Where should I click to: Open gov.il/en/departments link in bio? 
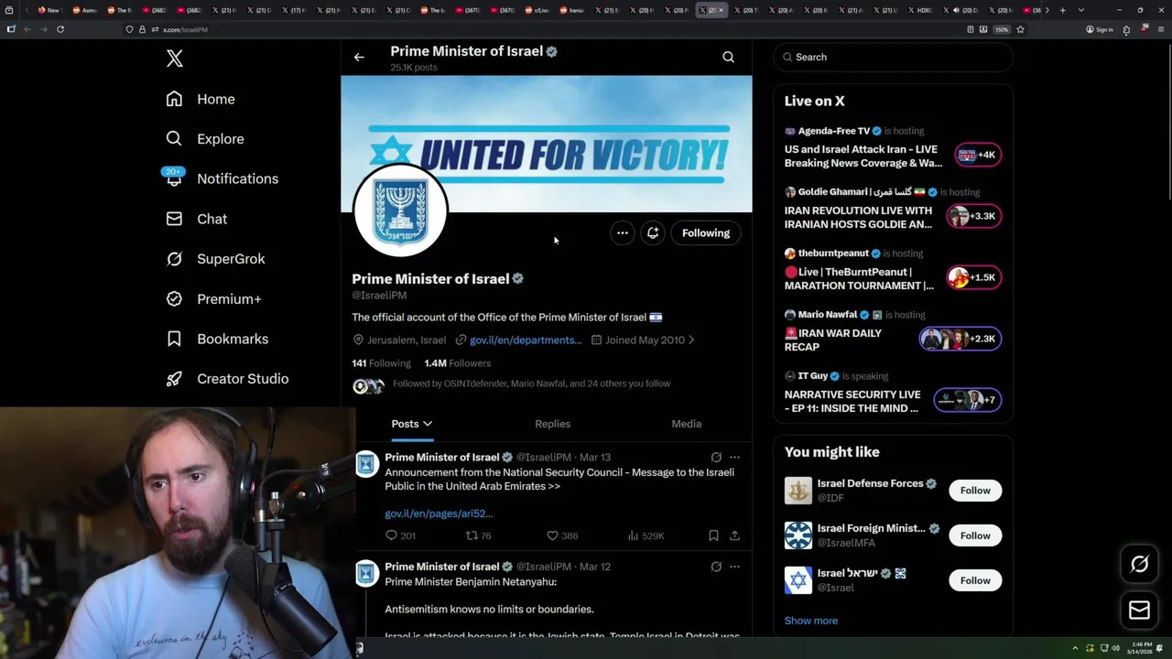click(526, 340)
